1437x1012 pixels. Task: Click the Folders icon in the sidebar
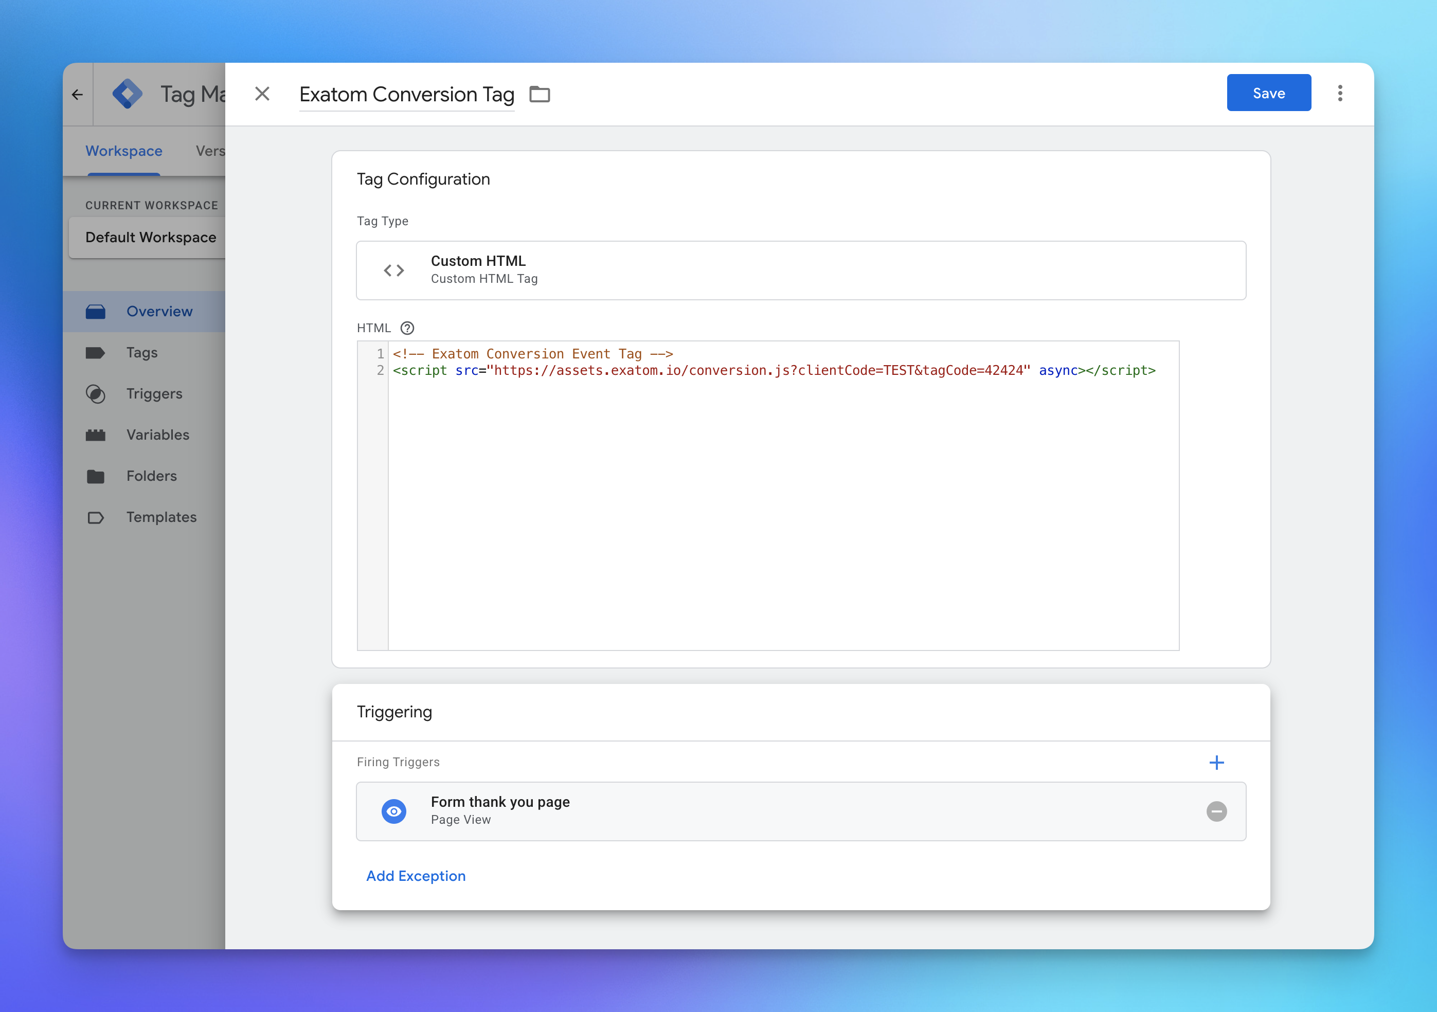pyautogui.click(x=96, y=476)
